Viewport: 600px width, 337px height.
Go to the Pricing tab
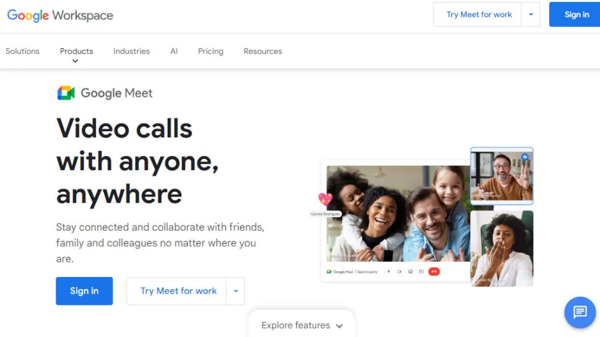point(210,51)
